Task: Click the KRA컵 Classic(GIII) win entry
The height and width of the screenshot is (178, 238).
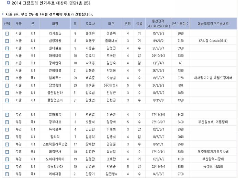Action: (213, 41)
